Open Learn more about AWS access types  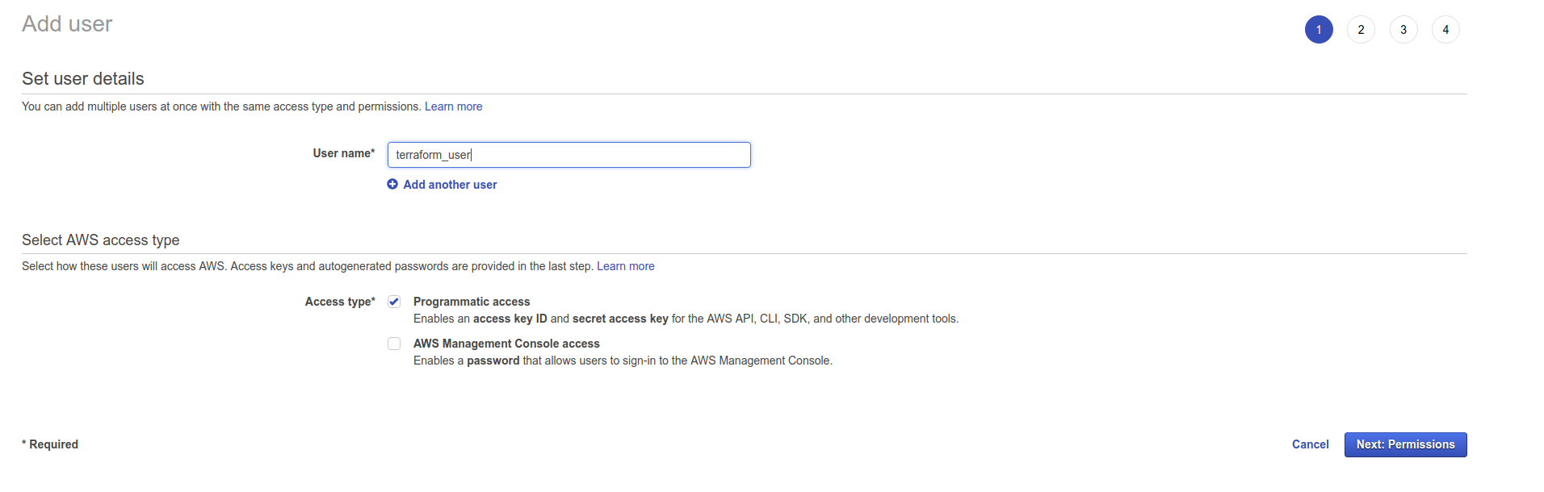(625, 266)
